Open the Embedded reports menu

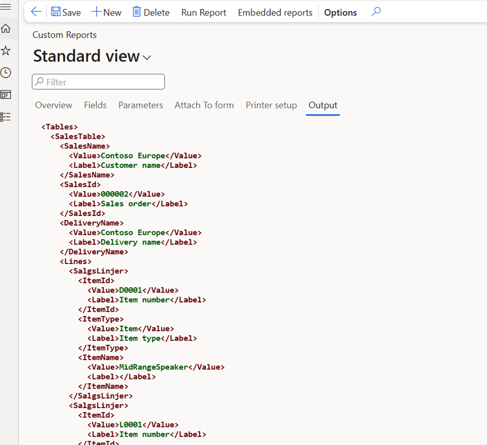pos(275,13)
